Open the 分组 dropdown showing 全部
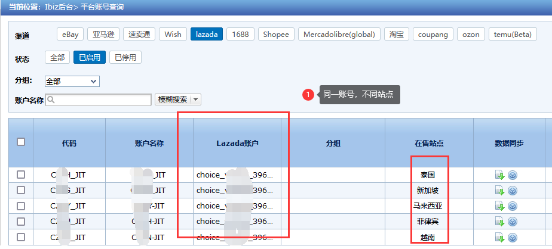The width and height of the screenshot is (552, 249). tap(72, 81)
